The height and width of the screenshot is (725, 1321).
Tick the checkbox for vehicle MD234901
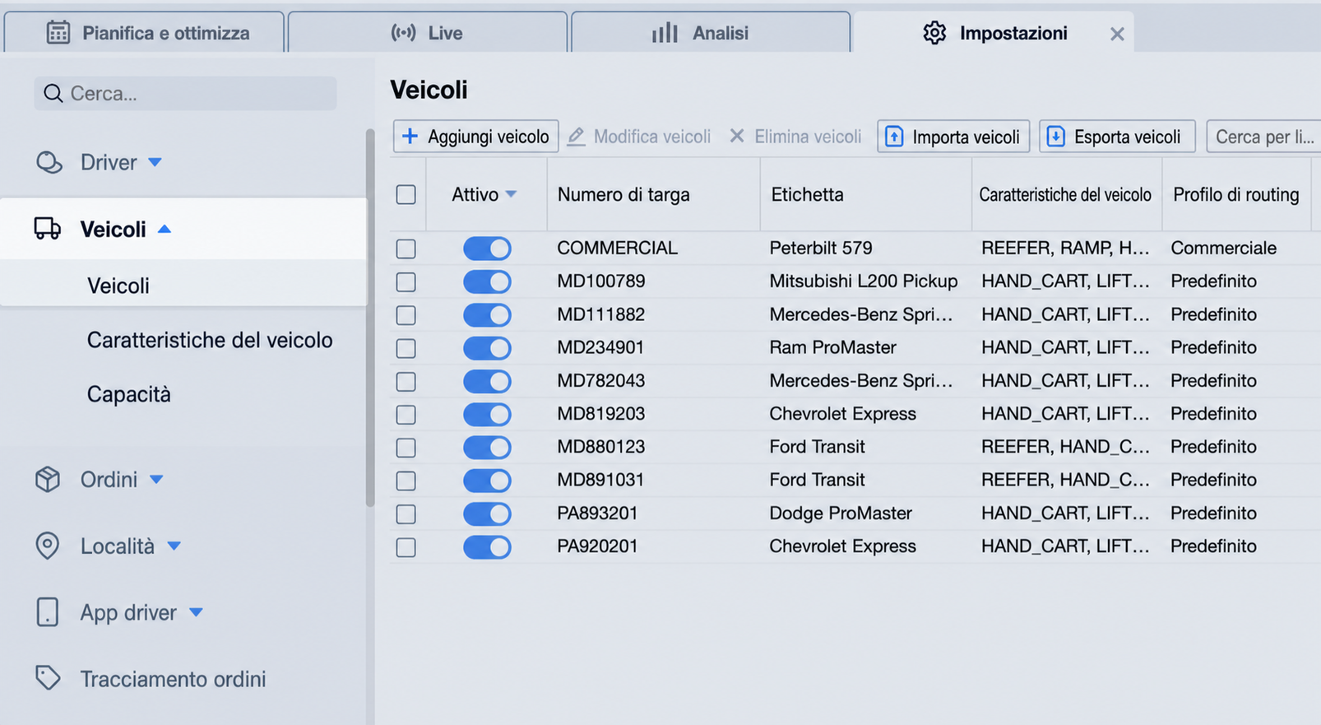[x=406, y=348]
